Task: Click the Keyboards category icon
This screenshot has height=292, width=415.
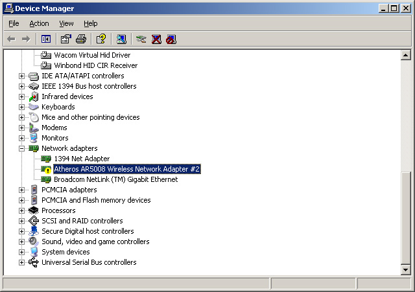Action: 34,107
